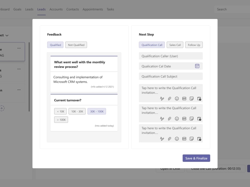The width and height of the screenshot is (250, 187).
Task: Click Current turnover? question heading
Action: pos(67,100)
